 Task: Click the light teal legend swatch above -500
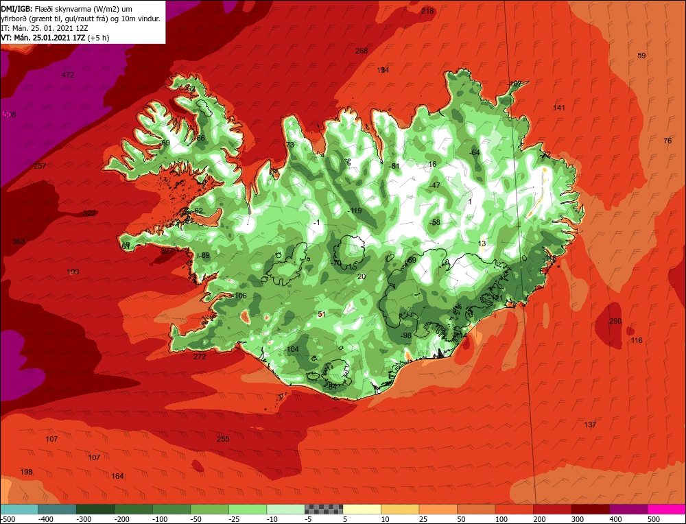point(19,509)
